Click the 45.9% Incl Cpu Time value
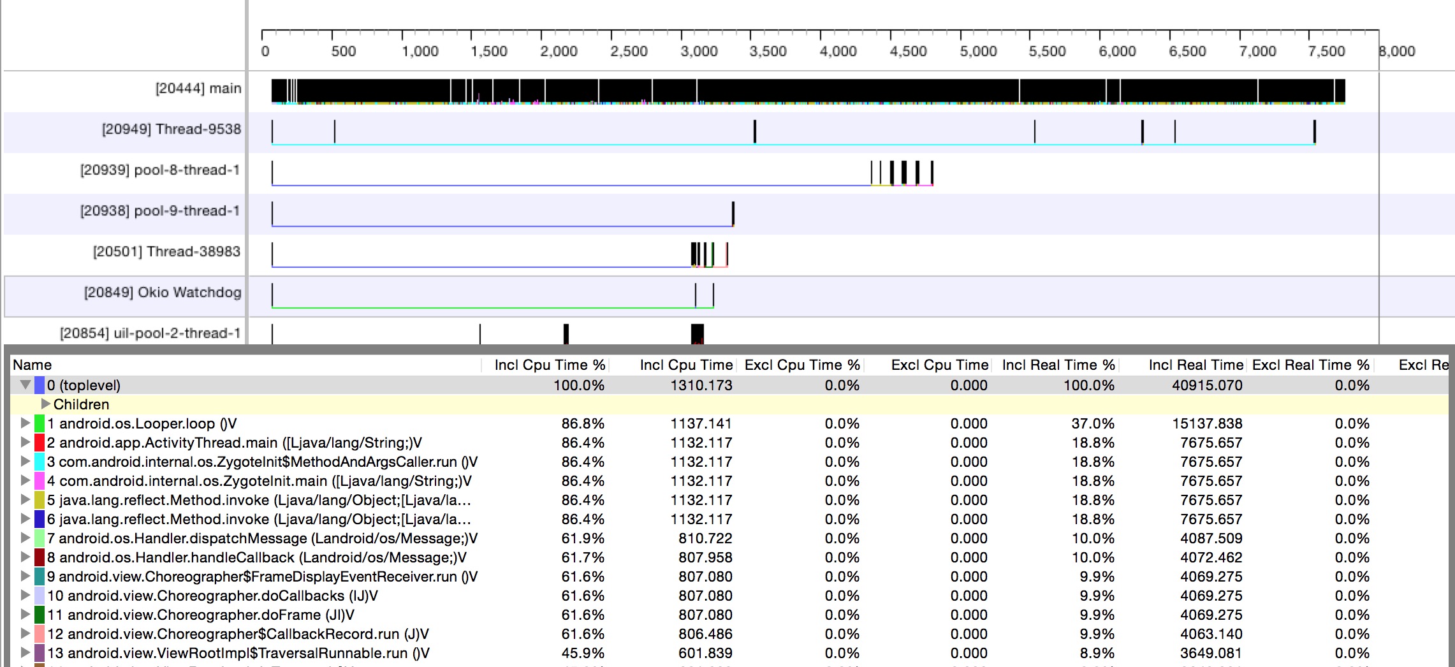The image size is (1455, 667). [583, 653]
